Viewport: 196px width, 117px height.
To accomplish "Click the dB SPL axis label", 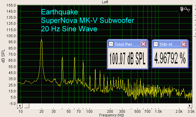I will click(x=3, y=56).
